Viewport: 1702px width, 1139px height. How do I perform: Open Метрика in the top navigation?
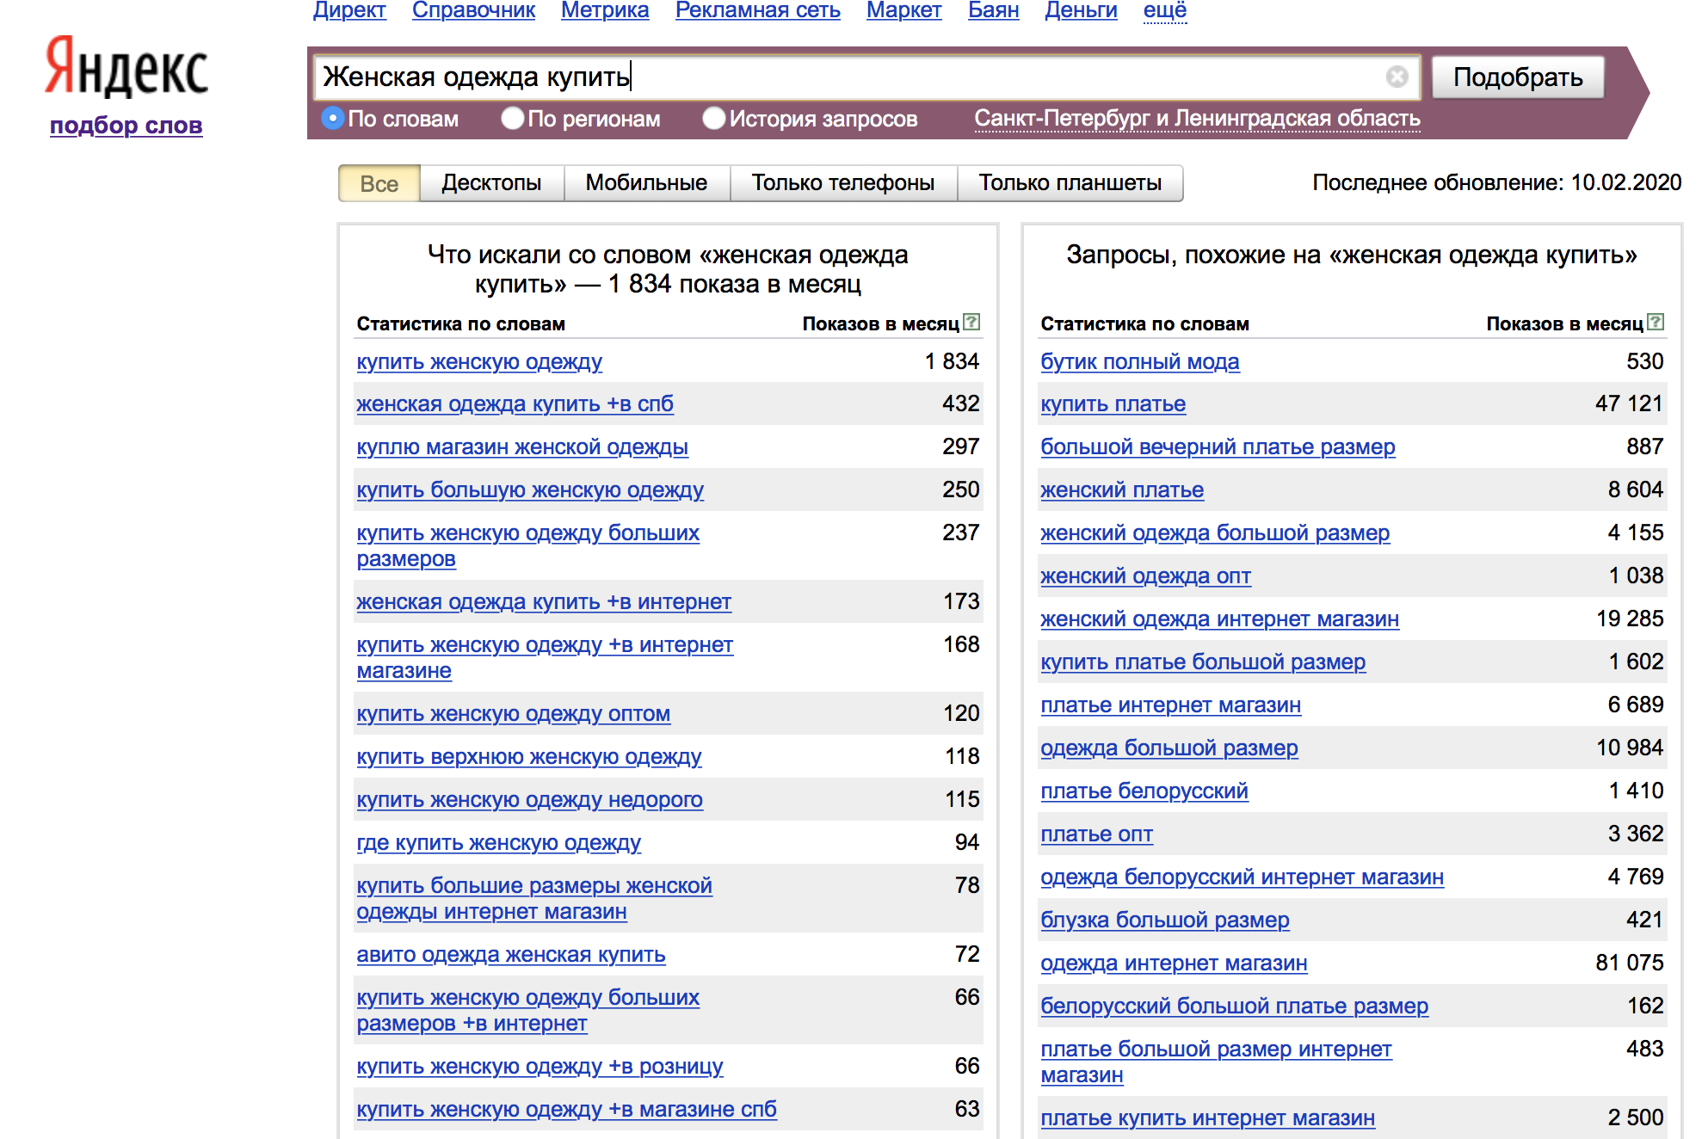(605, 11)
